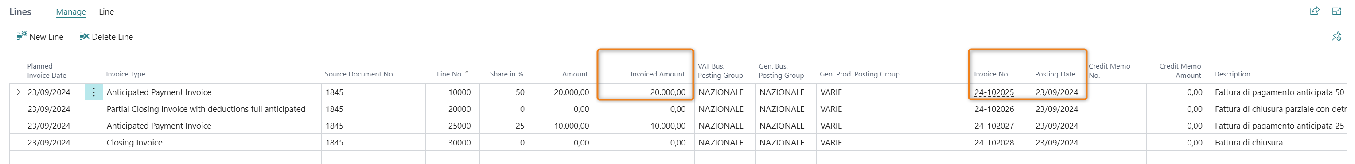This screenshot has height=164, width=1355.
Task: Click the Invoice Type column header
Action: (x=125, y=74)
